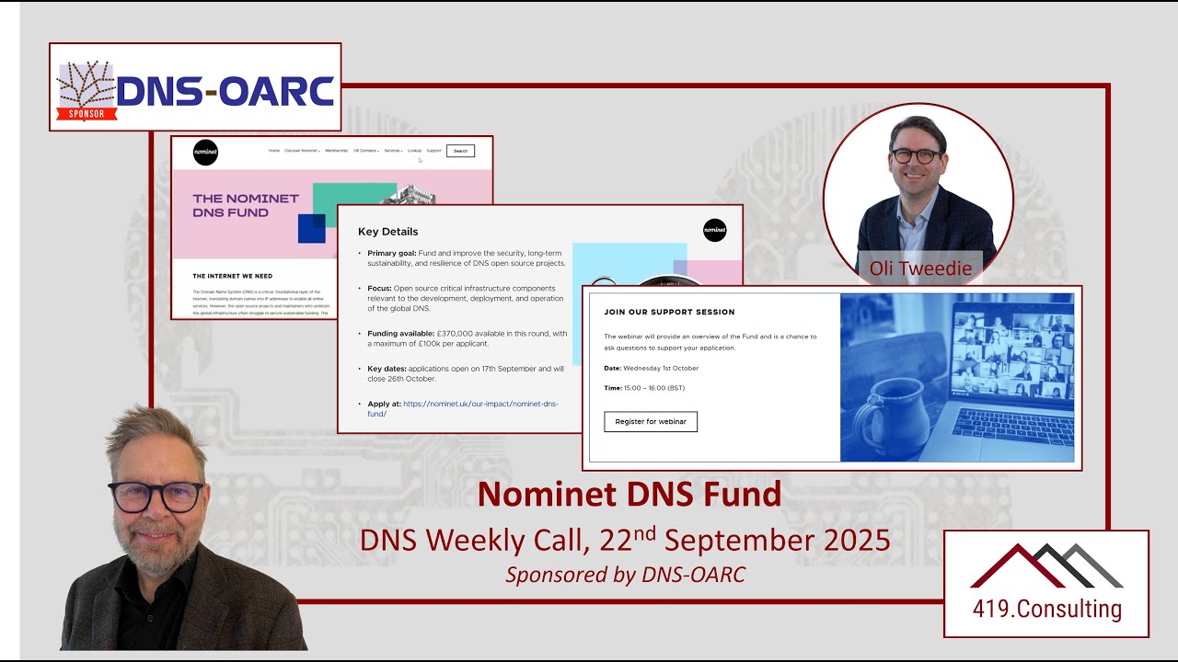Image resolution: width=1178 pixels, height=662 pixels.
Task: Click the "Date: Wednesday 1st October" line
Action: coord(651,368)
